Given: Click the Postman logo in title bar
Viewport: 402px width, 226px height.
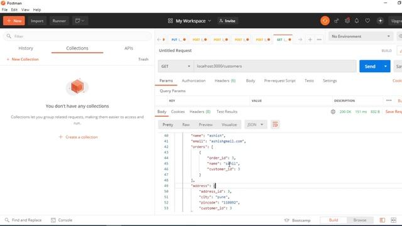Looking at the screenshot, I should pos(3,3).
